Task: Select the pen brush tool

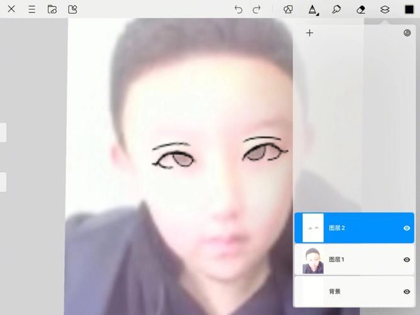Action: pyautogui.click(x=312, y=9)
